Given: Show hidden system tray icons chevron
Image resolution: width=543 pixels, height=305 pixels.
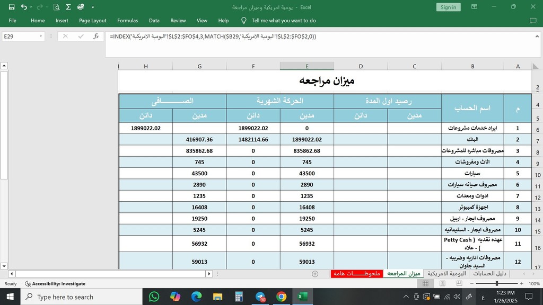Looking at the screenshot, I should pyautogui.click(x=406, y=297).
